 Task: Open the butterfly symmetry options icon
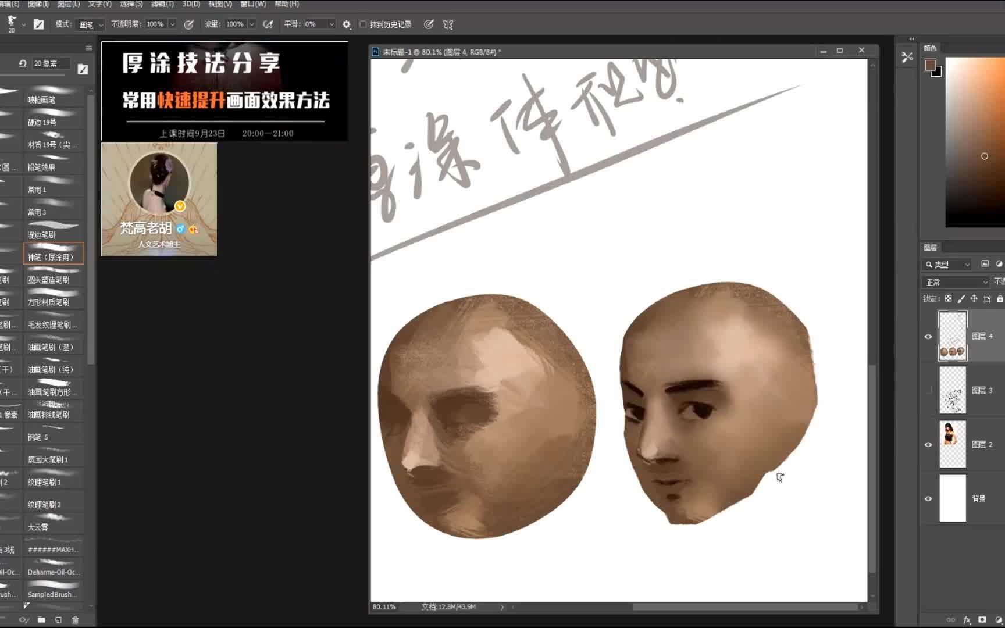448,24
